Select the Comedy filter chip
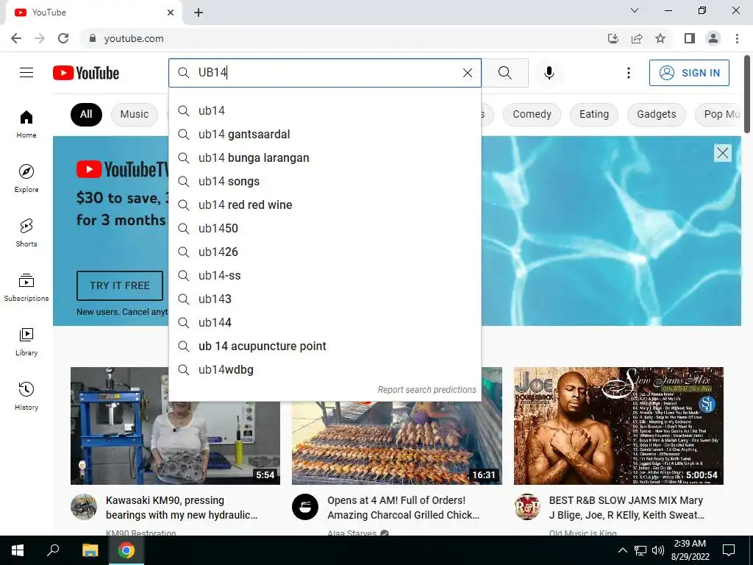The image size is (753, 565). pos(532,114)
